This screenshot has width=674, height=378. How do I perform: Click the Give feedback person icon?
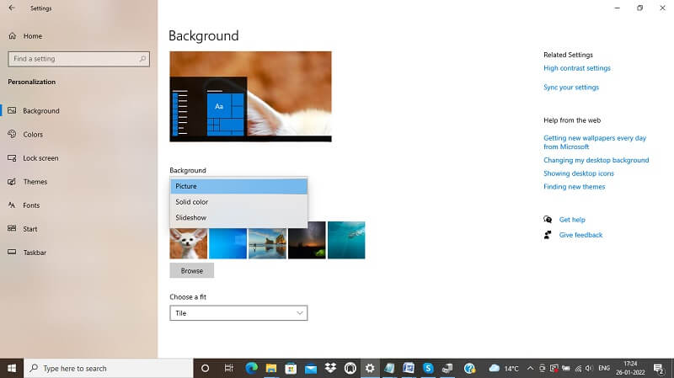click(548, 235)
